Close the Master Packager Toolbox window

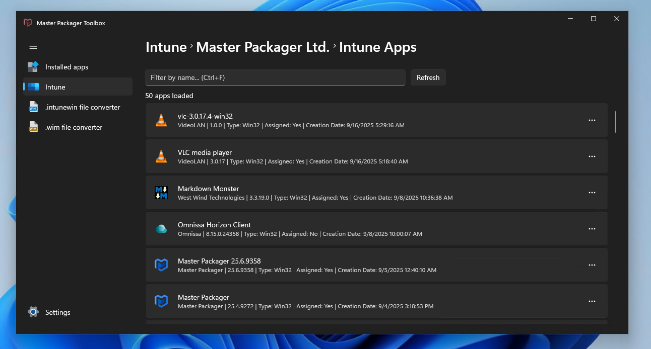point(617,19)
